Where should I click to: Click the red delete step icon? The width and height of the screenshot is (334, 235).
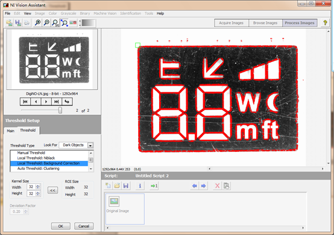(217, 186)
